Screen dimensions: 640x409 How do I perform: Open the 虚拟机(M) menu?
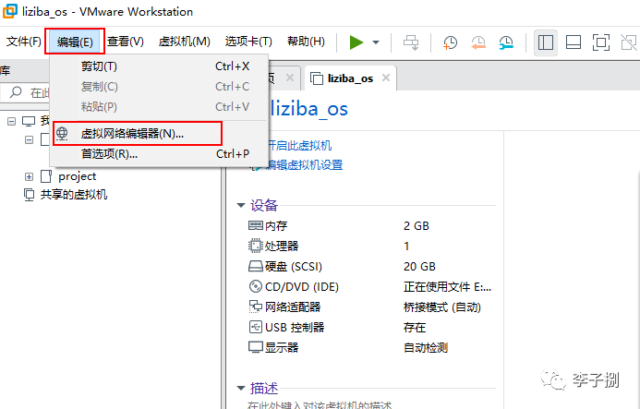click(184, 42)
